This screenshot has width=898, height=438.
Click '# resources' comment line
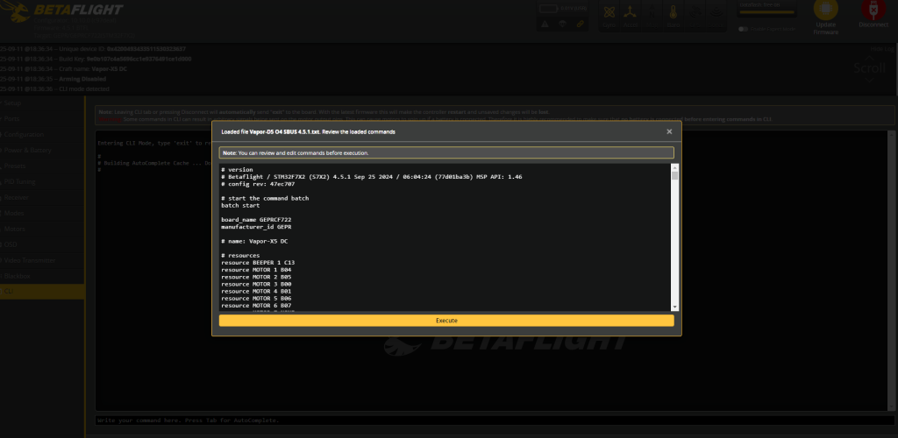tap(240, 255)
